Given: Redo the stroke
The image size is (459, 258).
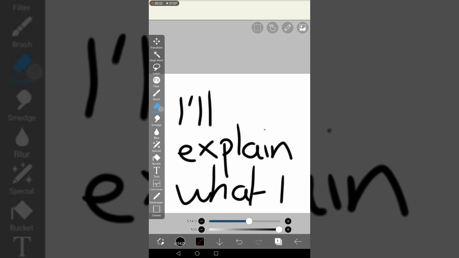Looking at the screenshot, I should (259, 242).
